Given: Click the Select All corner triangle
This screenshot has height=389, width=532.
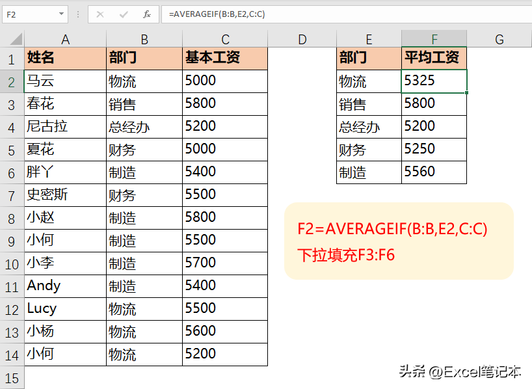Looking at the screenshot, I should coord(16,38).
